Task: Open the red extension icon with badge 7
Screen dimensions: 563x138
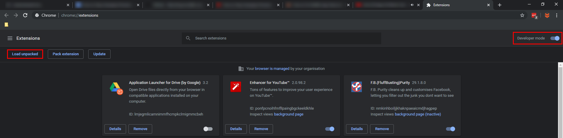Action: (x=534, y=15)
